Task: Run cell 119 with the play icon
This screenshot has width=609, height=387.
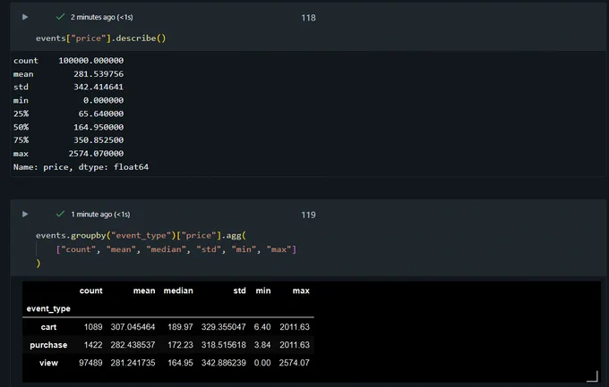Action: coord(25,214)
